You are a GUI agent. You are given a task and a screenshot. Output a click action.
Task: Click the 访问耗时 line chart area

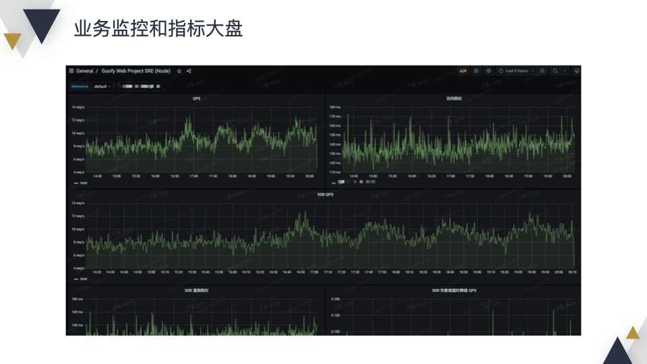(458, 140)
